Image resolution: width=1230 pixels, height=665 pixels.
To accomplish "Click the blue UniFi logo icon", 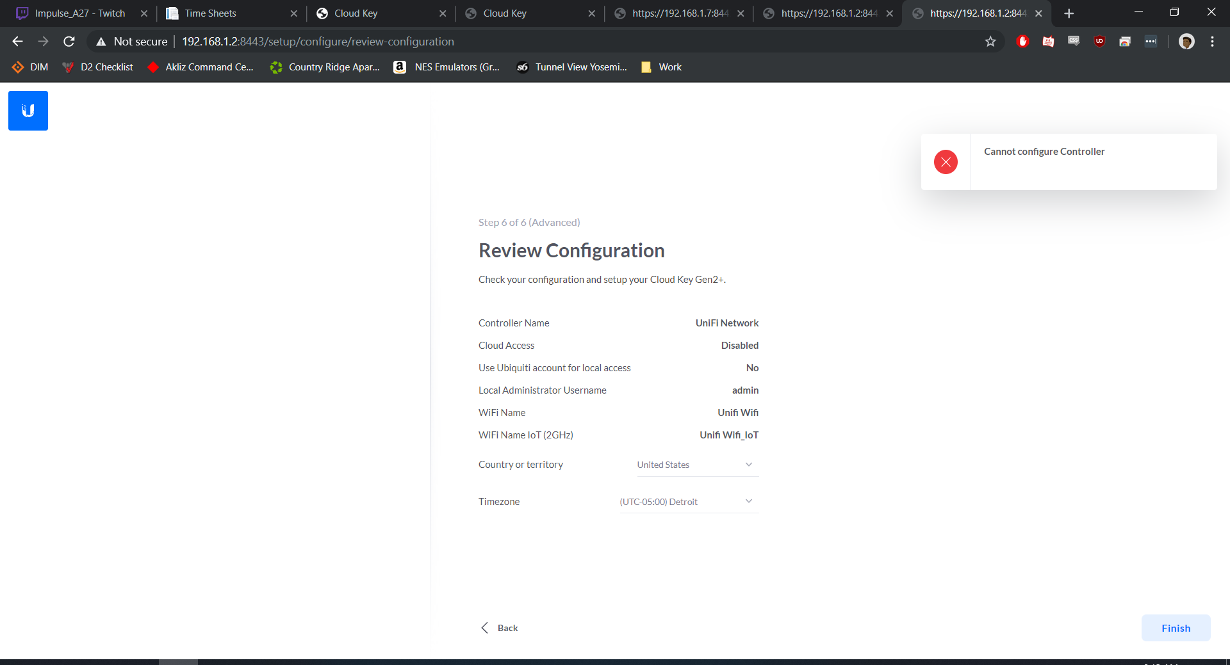I will pyautogui.click(x=28, y=111).
